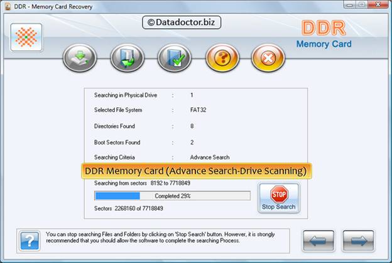
Task: Maximize the DDR Memory Card Recovery window
Action: tap(361, 4)
